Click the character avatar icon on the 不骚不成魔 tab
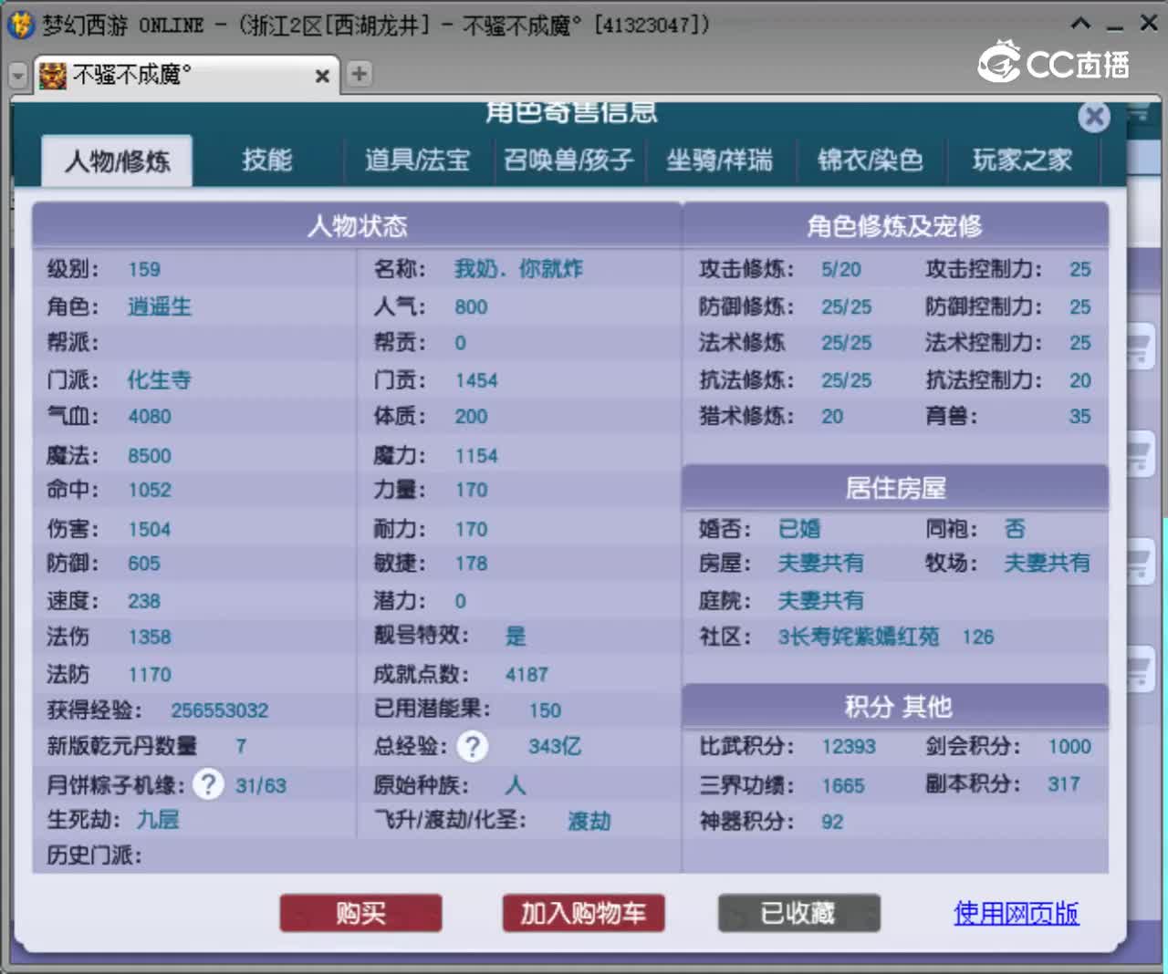Screen dimensions: 1168x974 tap(53, 75)
